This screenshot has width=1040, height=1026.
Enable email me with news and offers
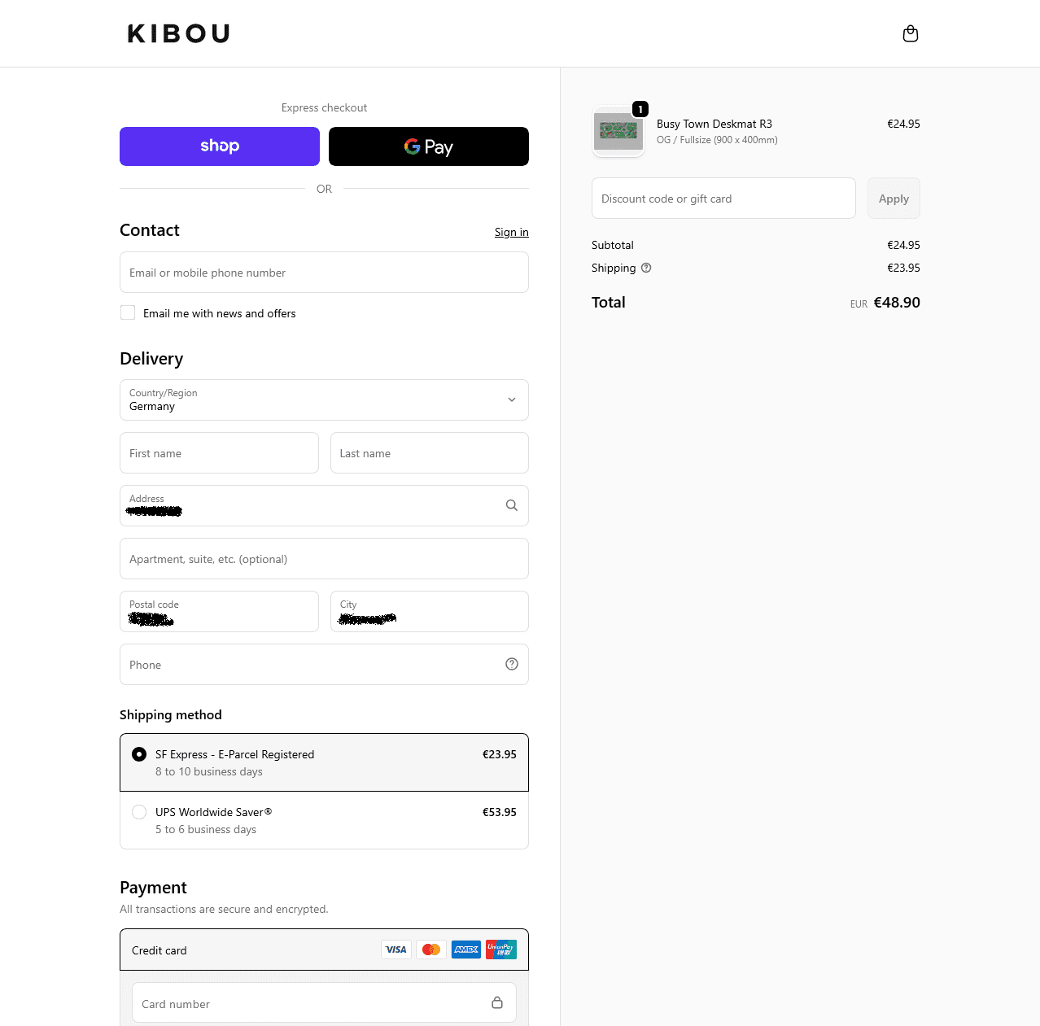(x=128, y=312)
